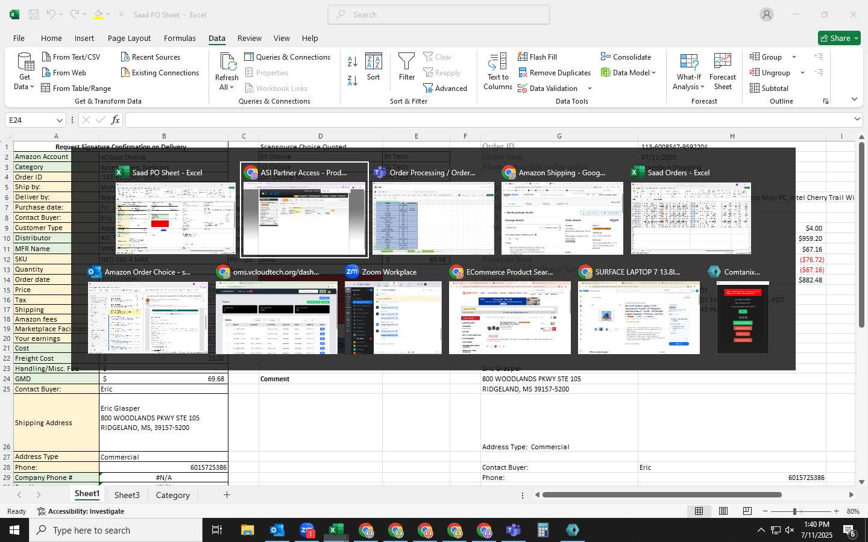Viewport: 868px width, 542px height.
Task: Switch to Zoom Workplace window thumbnail
Action: coord(393,310)
